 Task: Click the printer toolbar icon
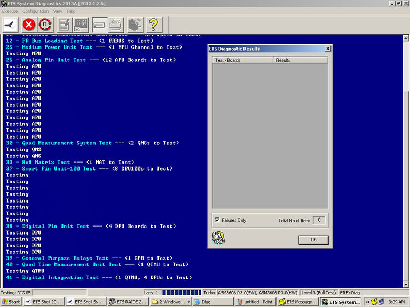(116, 25)
